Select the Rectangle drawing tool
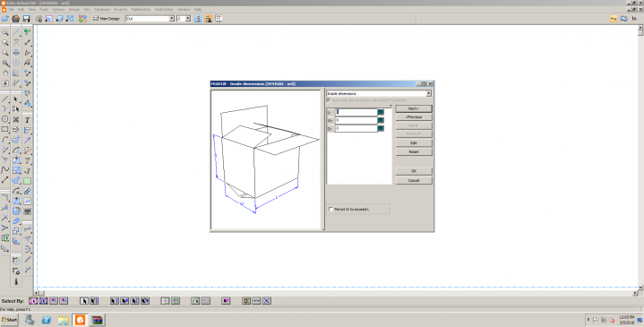Viewport: 644px width, 327px height. coord(5,129)
